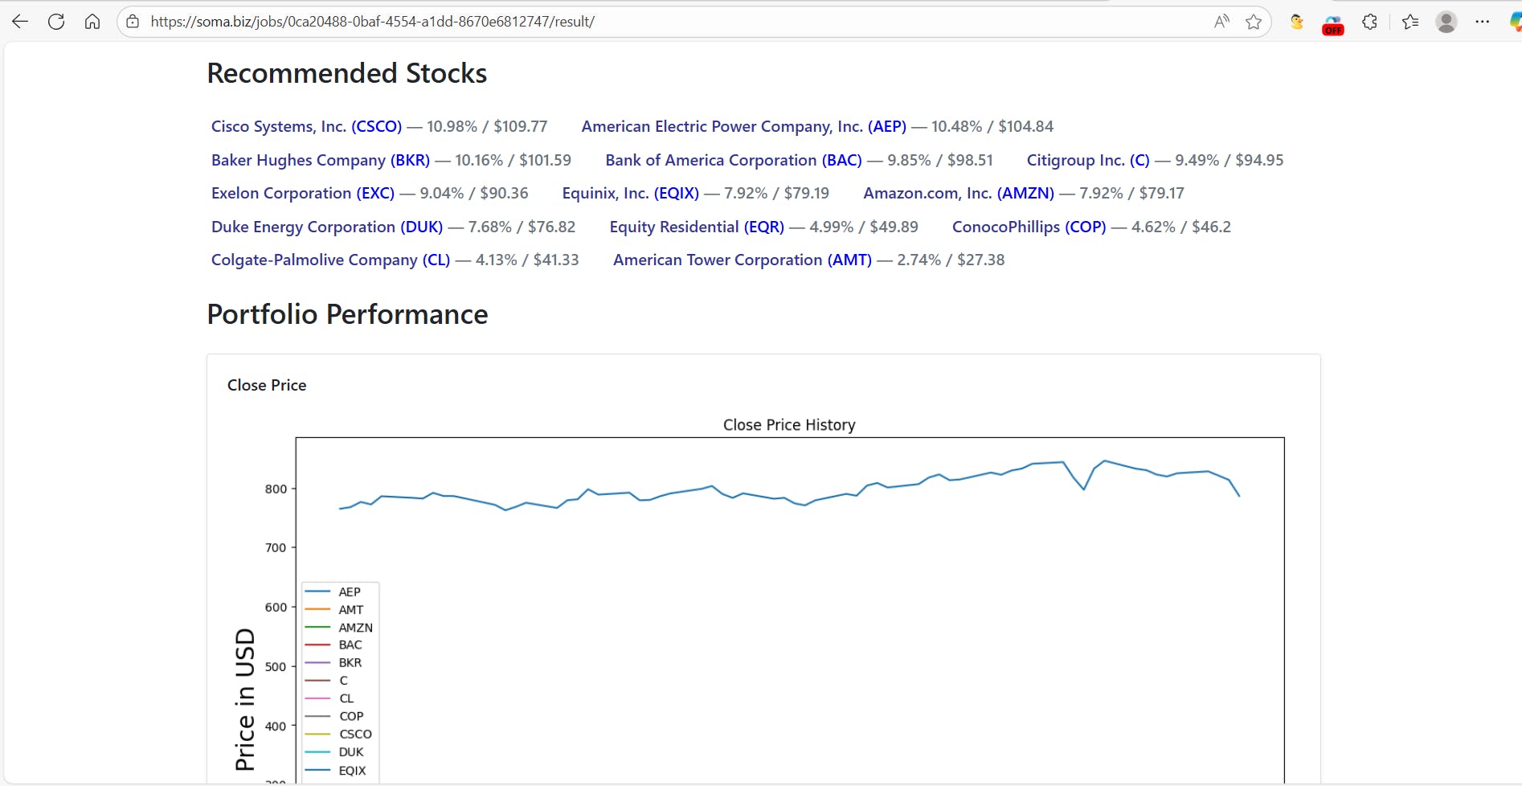Go back to the previous page
The height and width of the screenshot is (786, 1522).
click(x=20, y=22)
